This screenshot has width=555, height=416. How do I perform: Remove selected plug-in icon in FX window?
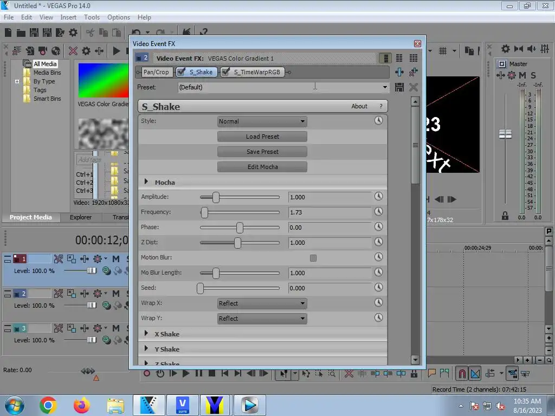tap(413, 72)
